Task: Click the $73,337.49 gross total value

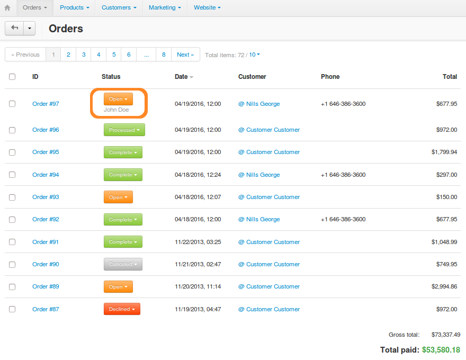Action: 446,335
